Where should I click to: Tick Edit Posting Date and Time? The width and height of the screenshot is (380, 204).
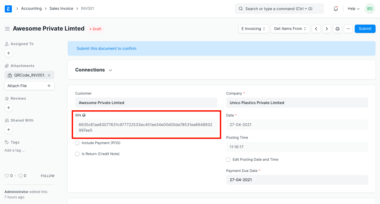[x=228, y=160]
